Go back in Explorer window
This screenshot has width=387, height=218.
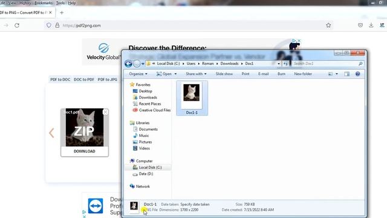[128, 64]
